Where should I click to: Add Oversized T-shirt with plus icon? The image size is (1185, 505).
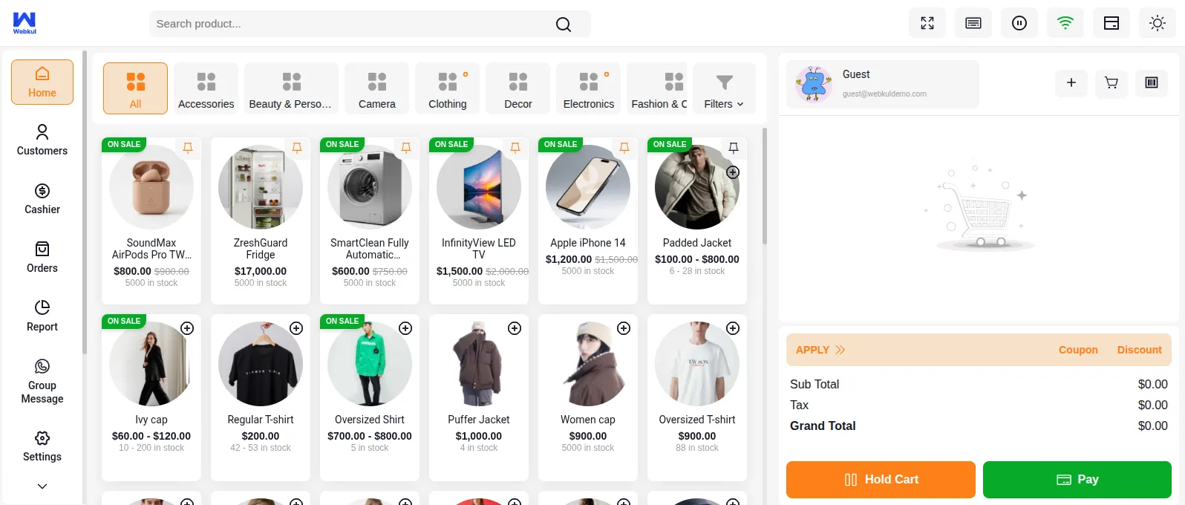(733, 328)
